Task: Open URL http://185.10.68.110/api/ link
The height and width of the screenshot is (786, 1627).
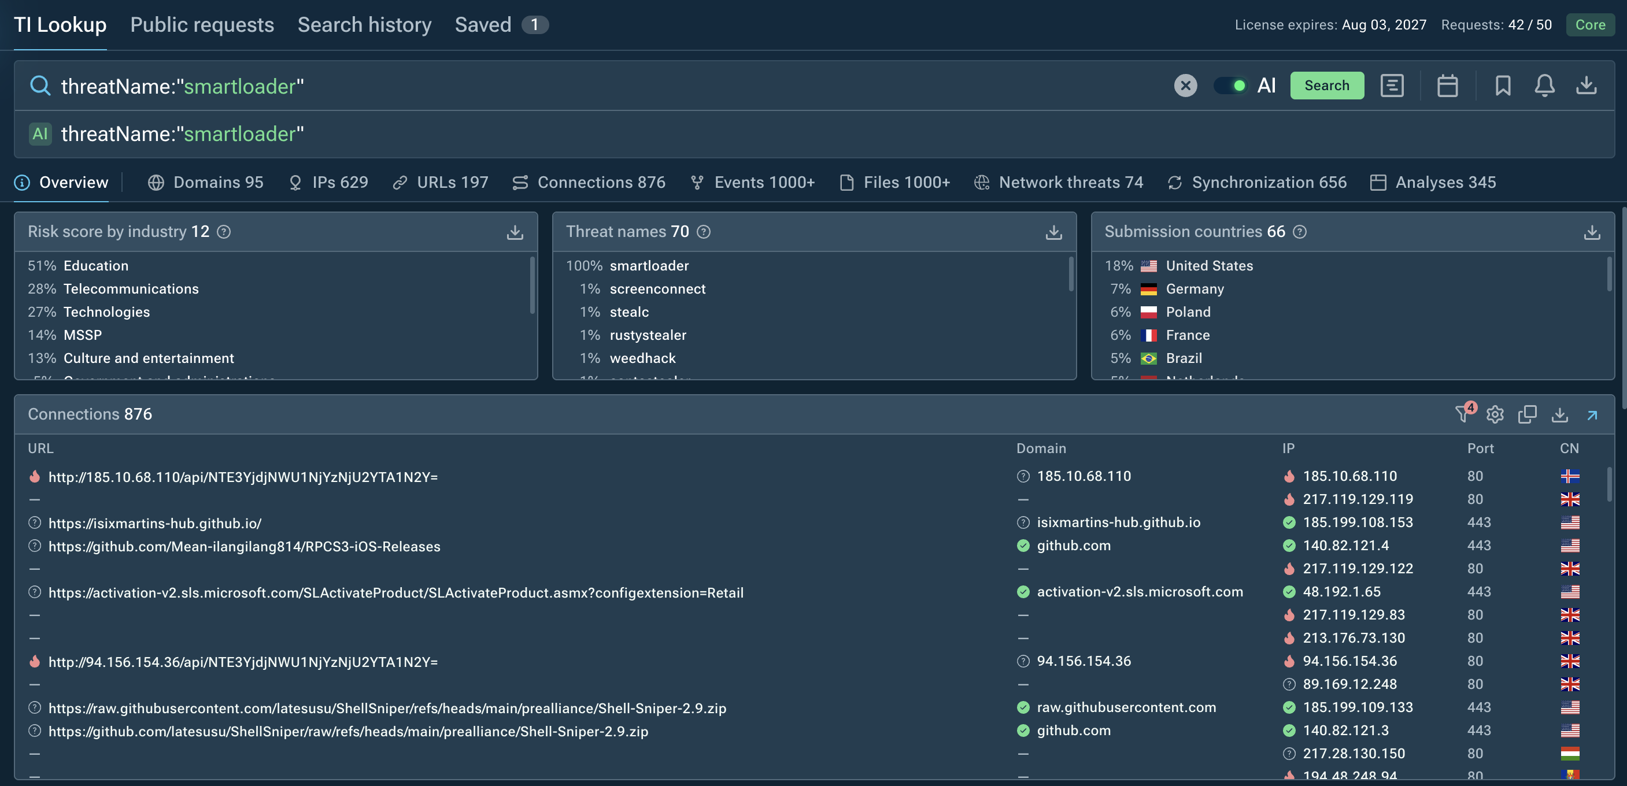Action: point(242,477)
